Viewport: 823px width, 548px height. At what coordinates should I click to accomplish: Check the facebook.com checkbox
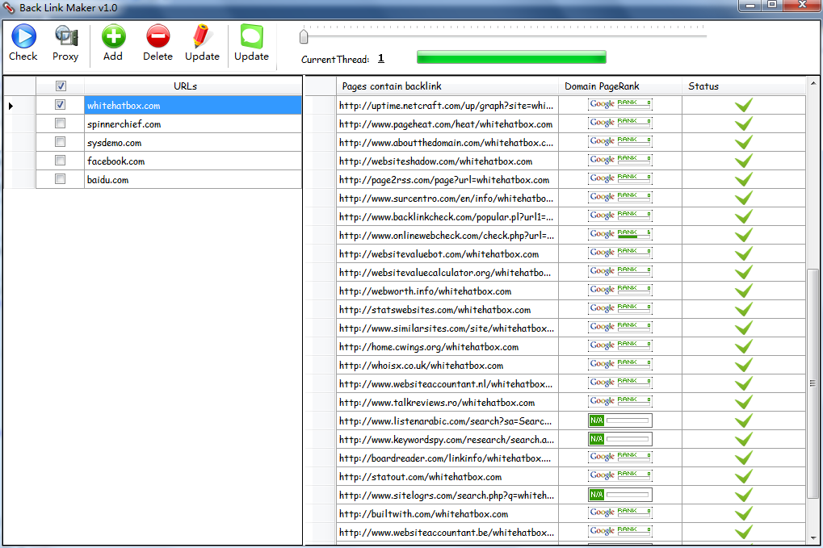point(60,161)
